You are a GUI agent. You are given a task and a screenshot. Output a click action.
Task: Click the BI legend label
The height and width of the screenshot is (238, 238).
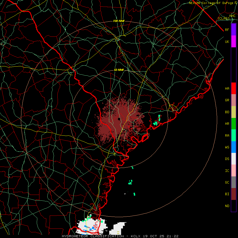(x=227, y=194)
